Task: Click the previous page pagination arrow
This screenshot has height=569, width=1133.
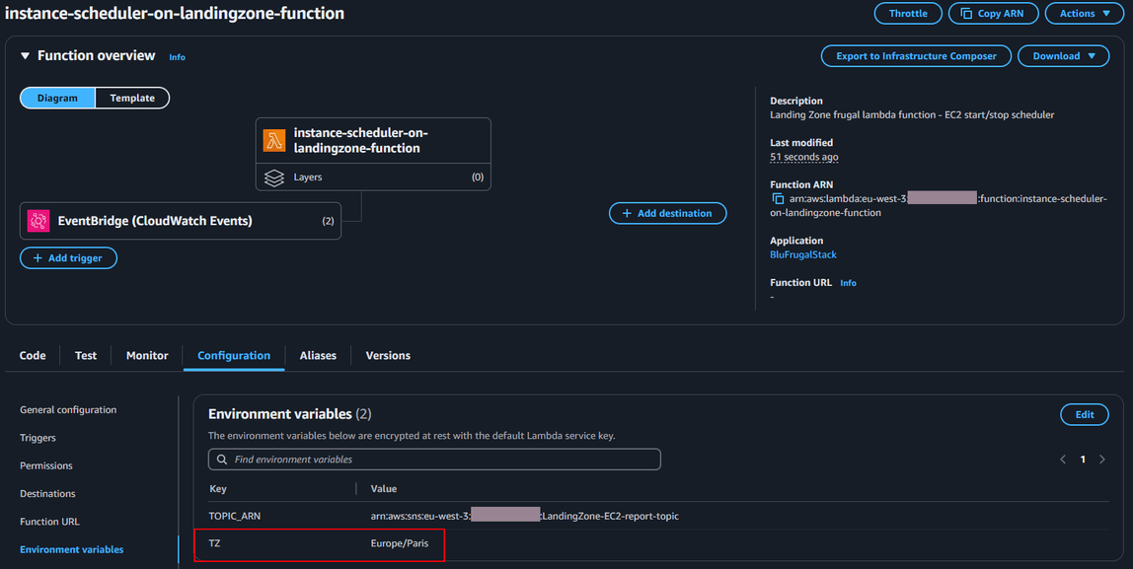Action: 1063,459
